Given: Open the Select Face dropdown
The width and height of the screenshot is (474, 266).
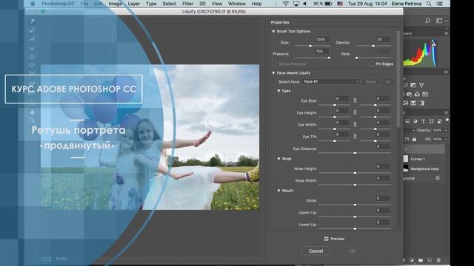Looking at the screenshot, I should click(x=331, y=82).
